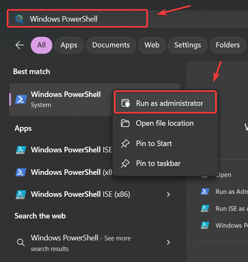Click the Windows PowerShell (x86) icon
Screen dimensions: 248x262
(x=21, y=172)
